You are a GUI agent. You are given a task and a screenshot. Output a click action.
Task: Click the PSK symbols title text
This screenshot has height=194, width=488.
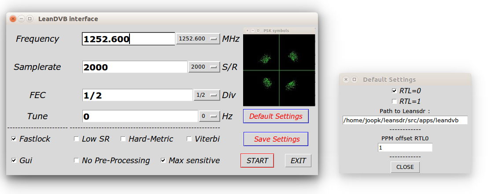click(x=276, y=30)
